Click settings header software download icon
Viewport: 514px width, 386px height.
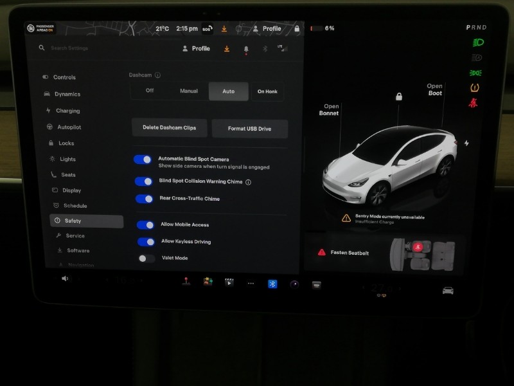(227, 49)
